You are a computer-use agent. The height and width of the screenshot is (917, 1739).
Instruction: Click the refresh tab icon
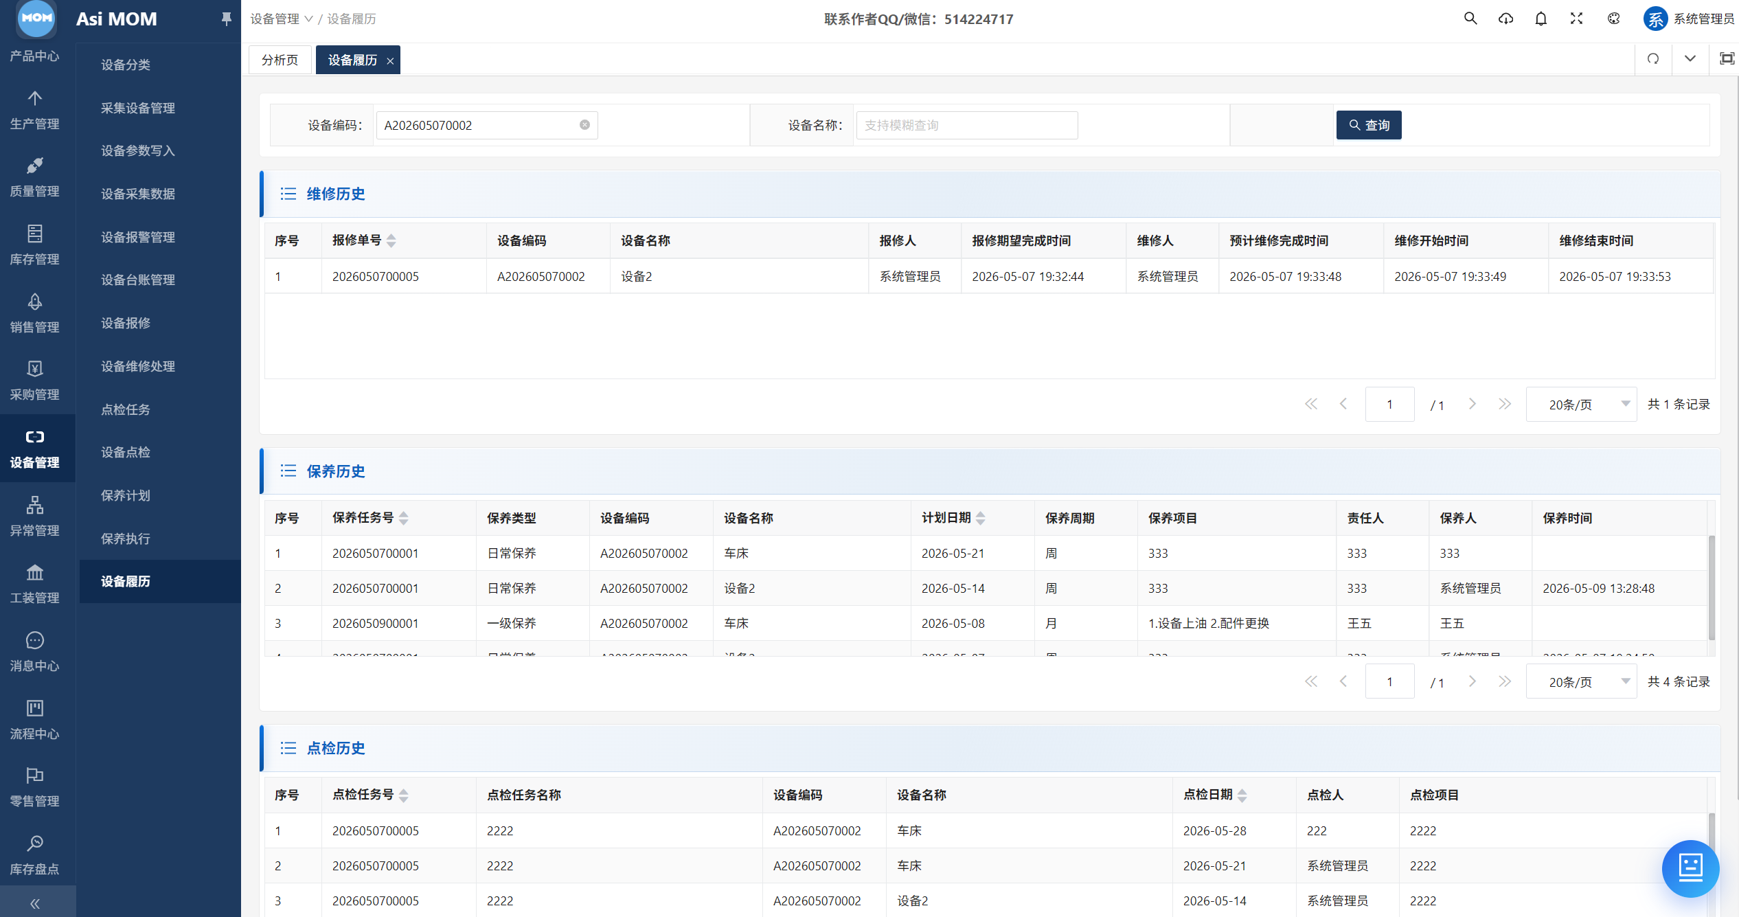click(x=1653, y=59)
